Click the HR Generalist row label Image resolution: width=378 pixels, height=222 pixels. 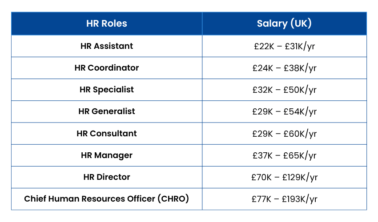107,111
